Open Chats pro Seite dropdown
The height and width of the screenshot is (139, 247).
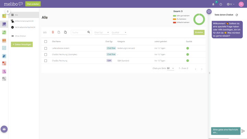[170, 68]
